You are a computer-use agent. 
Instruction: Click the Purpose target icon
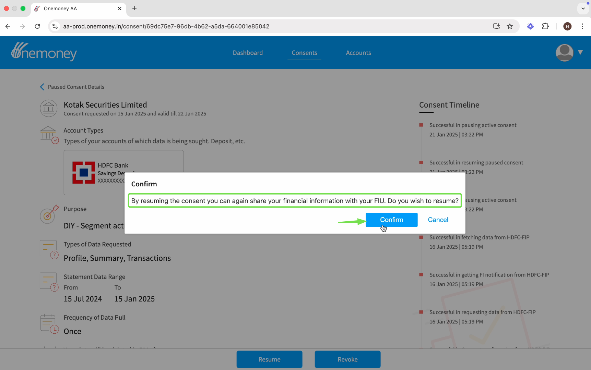[x=49, y=214]
